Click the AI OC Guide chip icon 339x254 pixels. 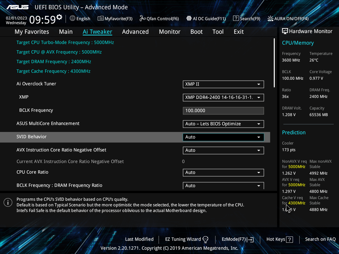[x=189, y=19]
